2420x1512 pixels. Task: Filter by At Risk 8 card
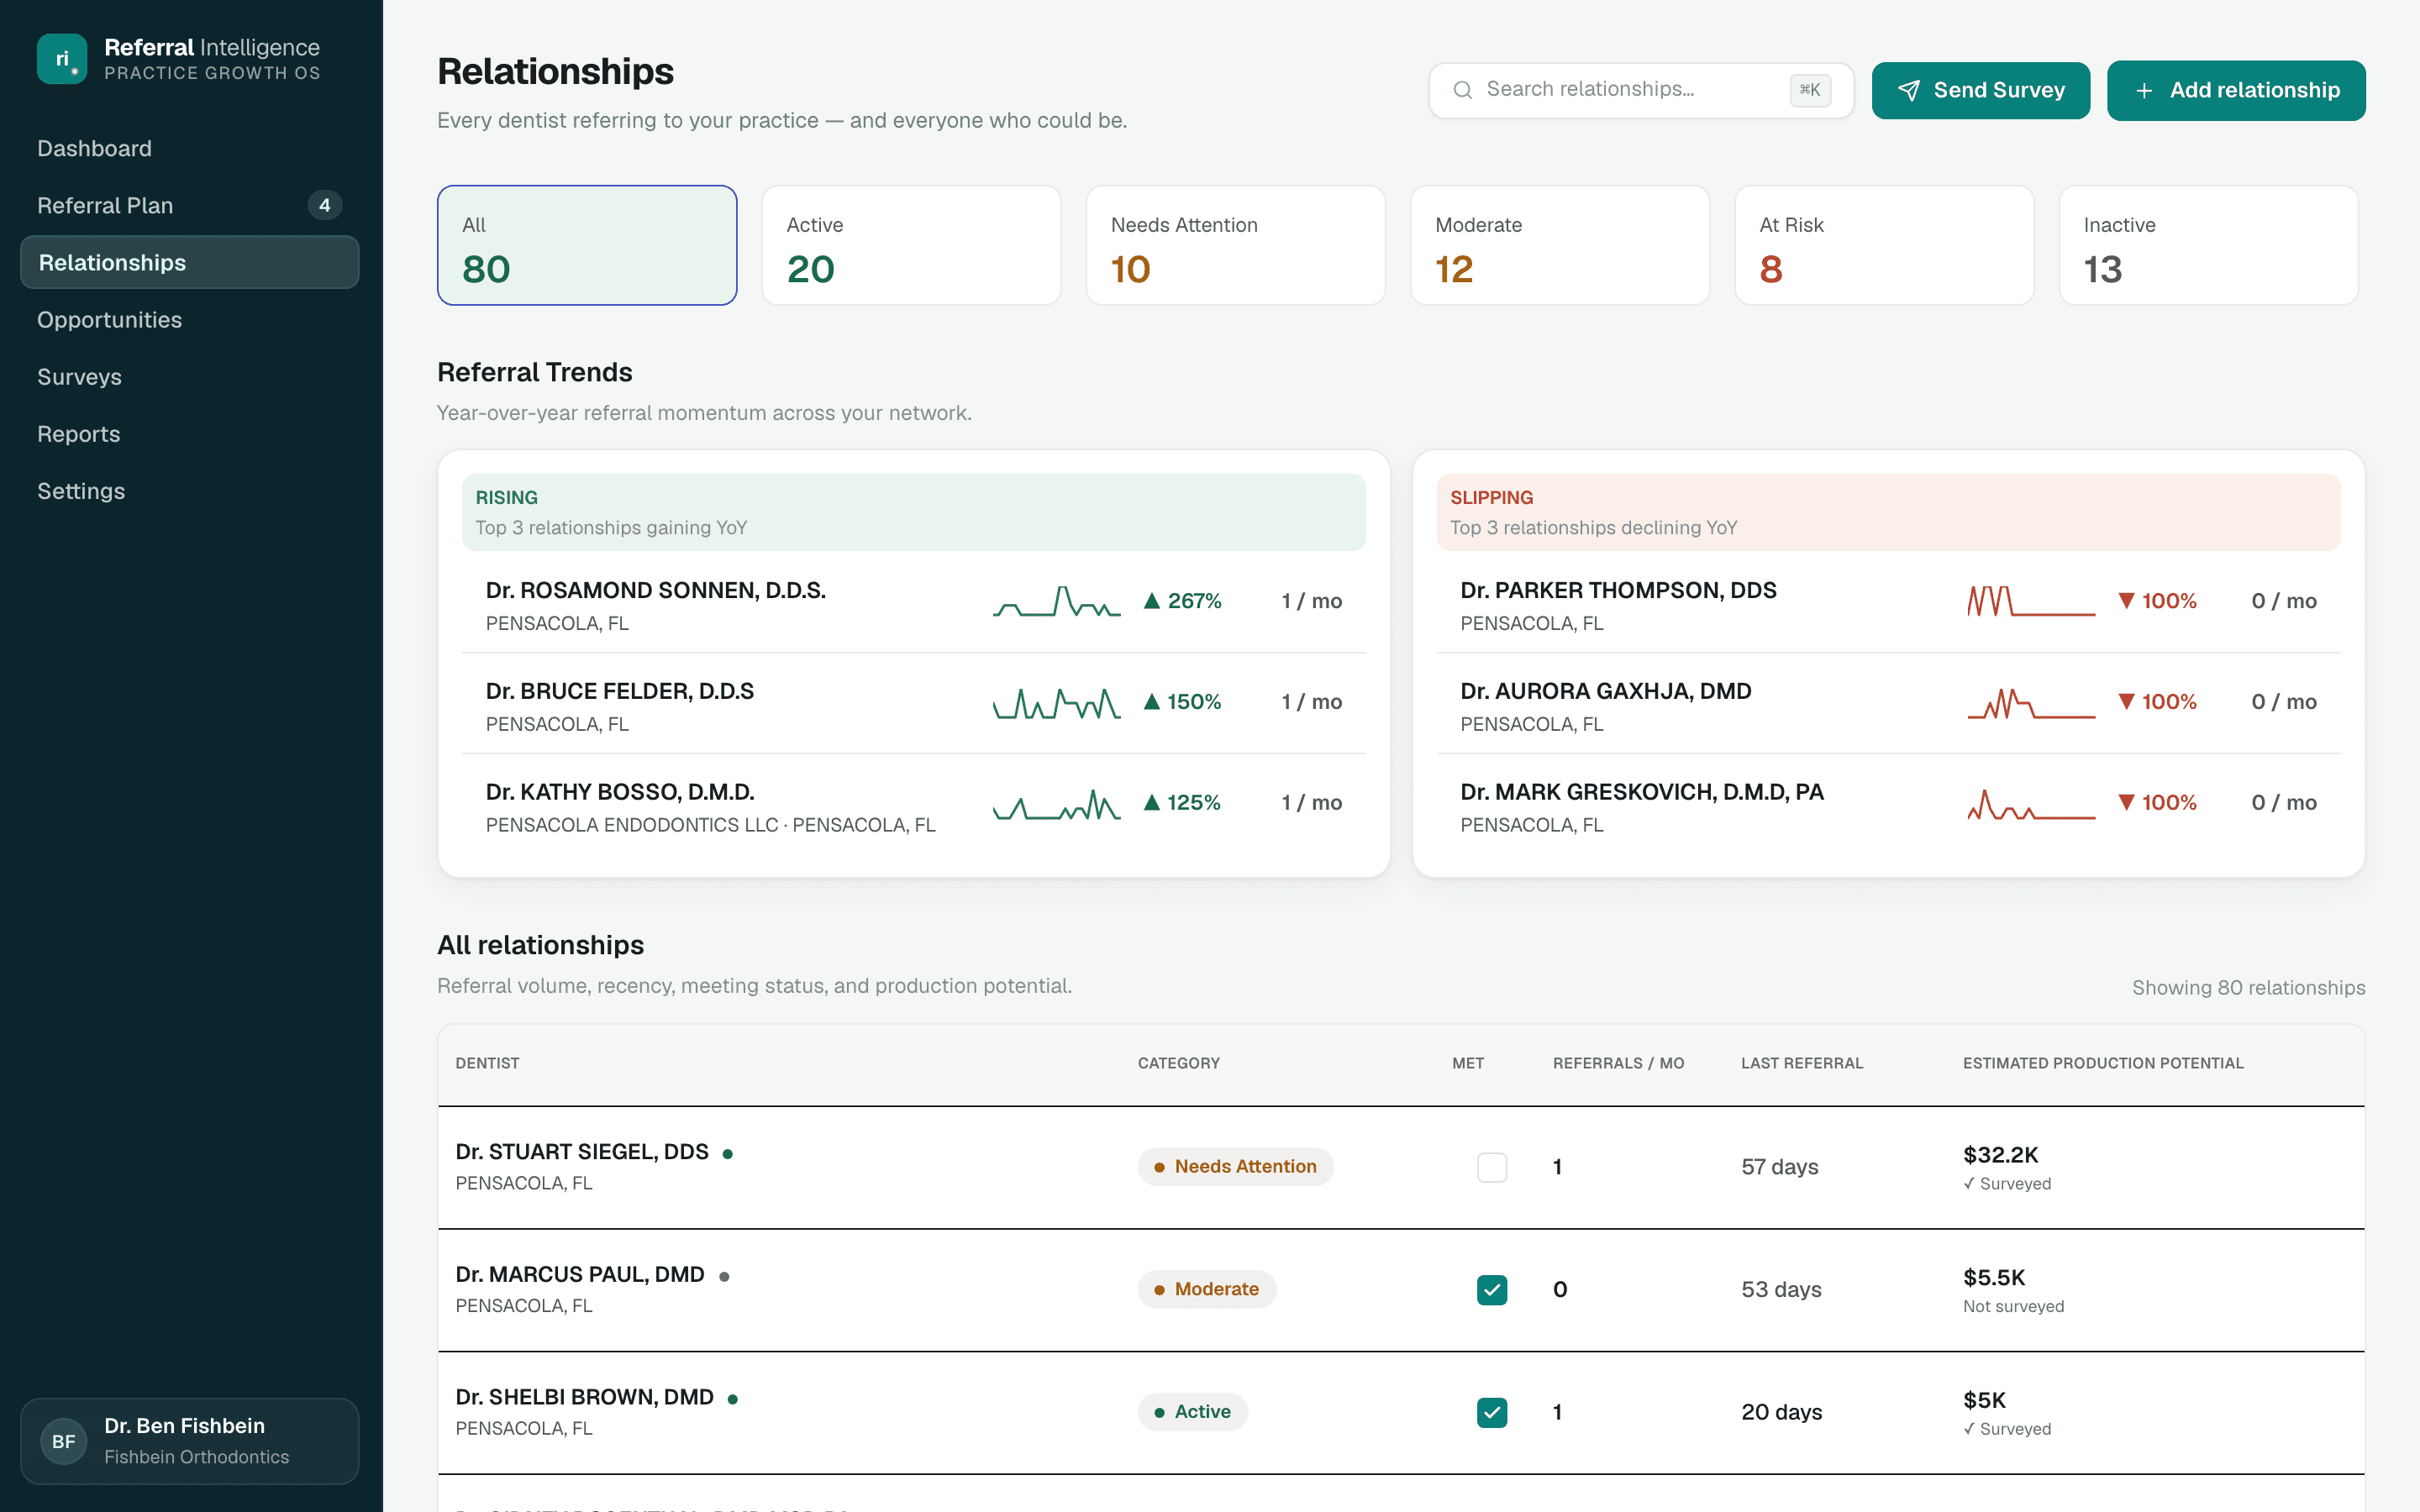click(1884, 245)
